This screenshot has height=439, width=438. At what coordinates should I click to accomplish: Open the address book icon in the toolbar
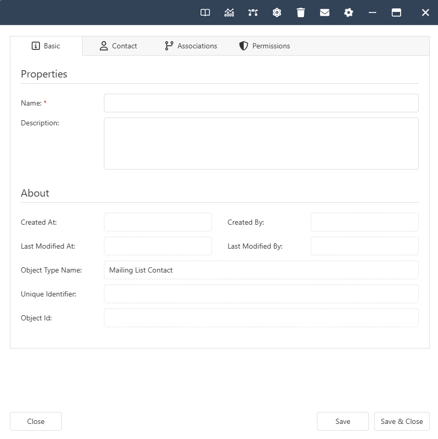click(x=205, y=12)
